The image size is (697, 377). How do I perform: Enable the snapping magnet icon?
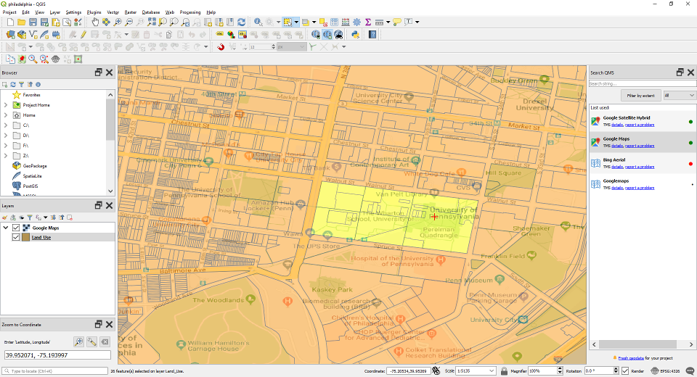(221, 46)
